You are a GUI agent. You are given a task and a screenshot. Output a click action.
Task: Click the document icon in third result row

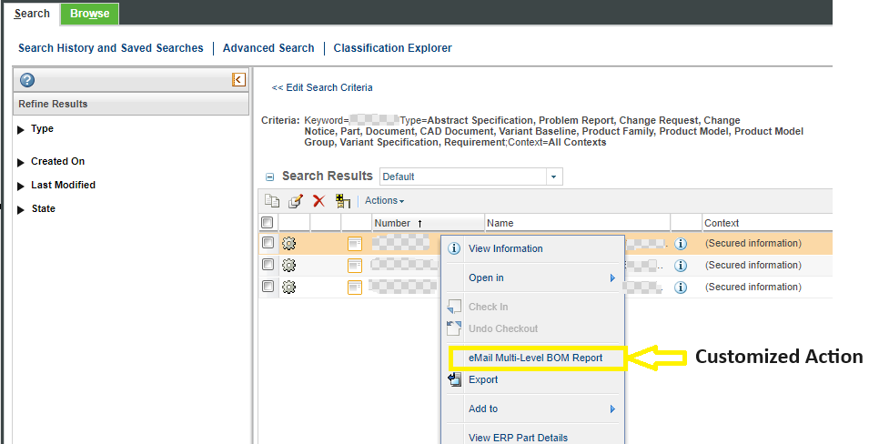point(355,288)
